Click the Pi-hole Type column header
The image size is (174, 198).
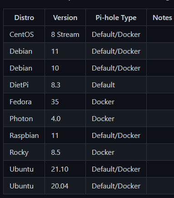point(116,18)
